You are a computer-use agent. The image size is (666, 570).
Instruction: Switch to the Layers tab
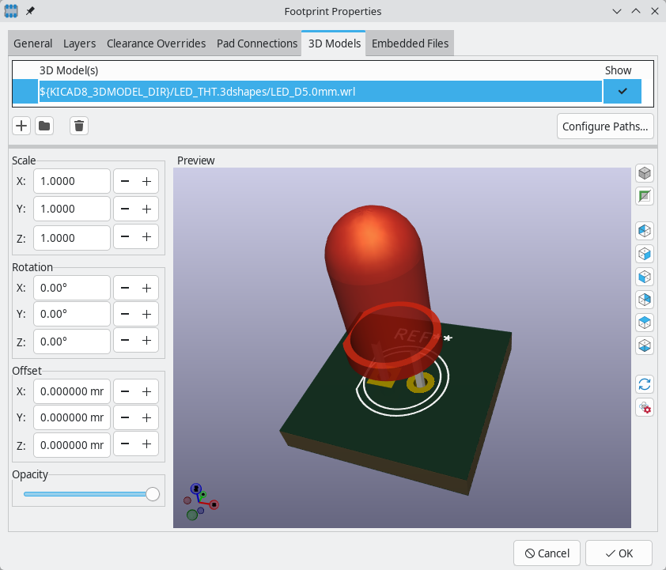point(79,43)
